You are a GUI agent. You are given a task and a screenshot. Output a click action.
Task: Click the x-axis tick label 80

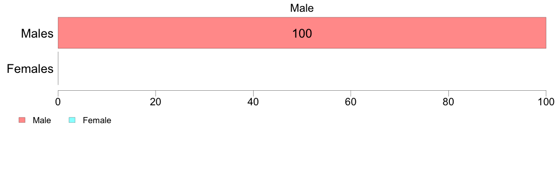pos(448,102)
